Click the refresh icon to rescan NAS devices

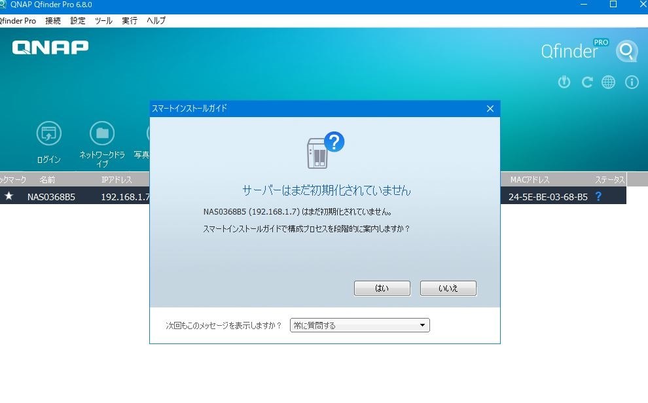point(586,82)
